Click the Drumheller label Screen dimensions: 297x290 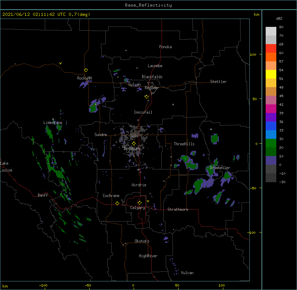pos(220,168)
